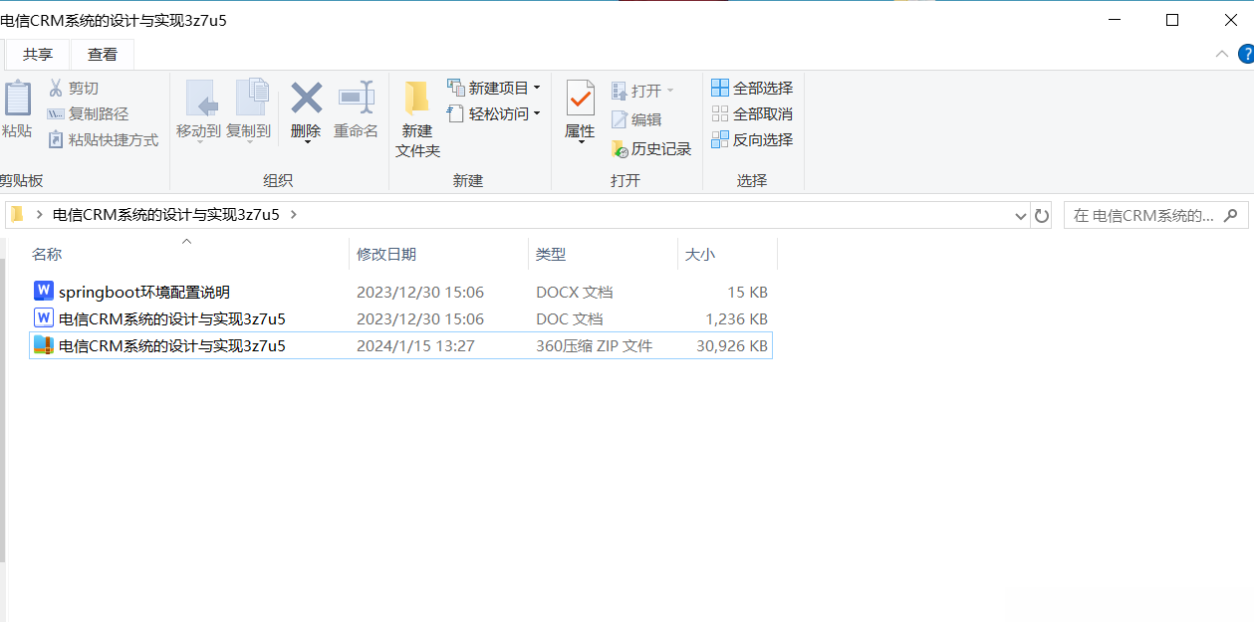
Task: Invert selection using 反向选择
Action: point(752,139)
